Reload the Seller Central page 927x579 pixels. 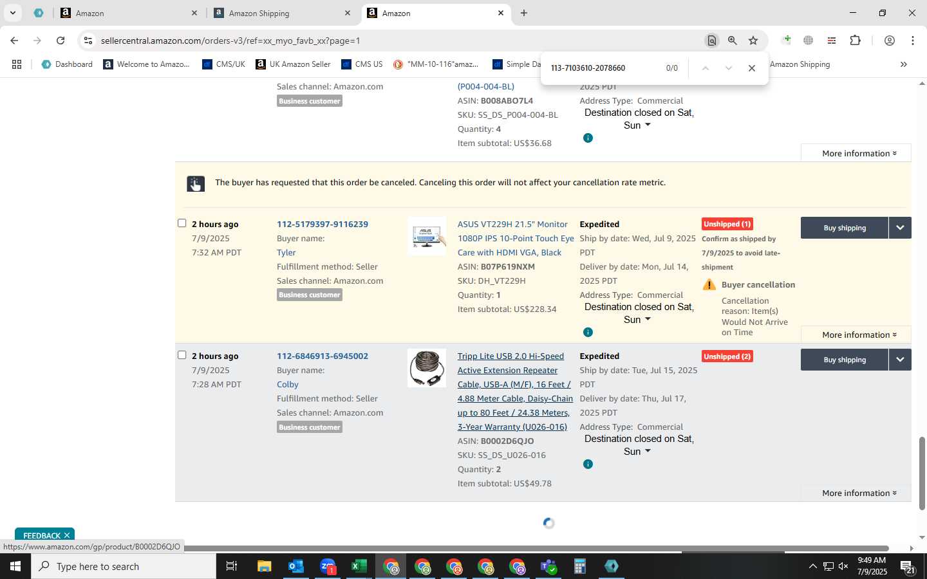point(61,41)
